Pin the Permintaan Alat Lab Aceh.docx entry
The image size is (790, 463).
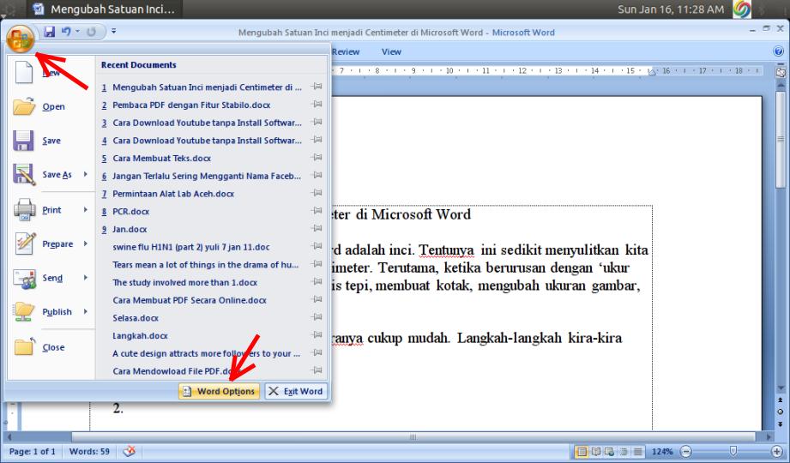pos(317,193)
